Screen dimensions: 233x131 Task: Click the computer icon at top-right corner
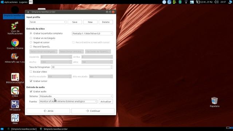tap(230, 2)
